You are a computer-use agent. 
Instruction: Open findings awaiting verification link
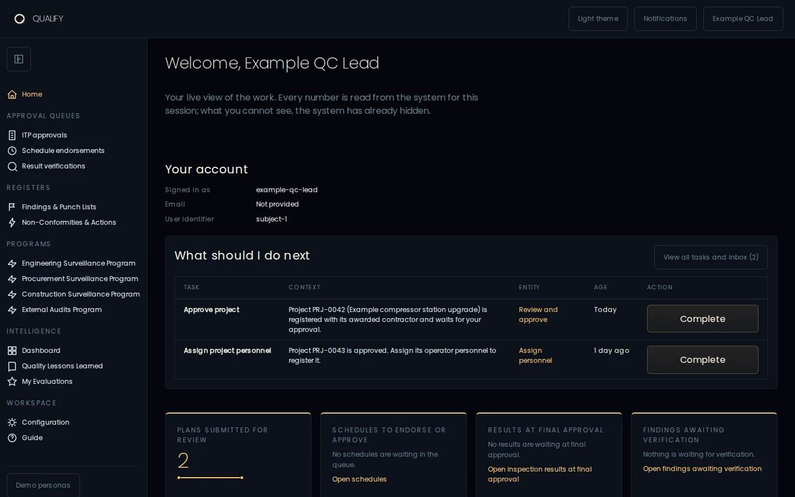(702, 469)
